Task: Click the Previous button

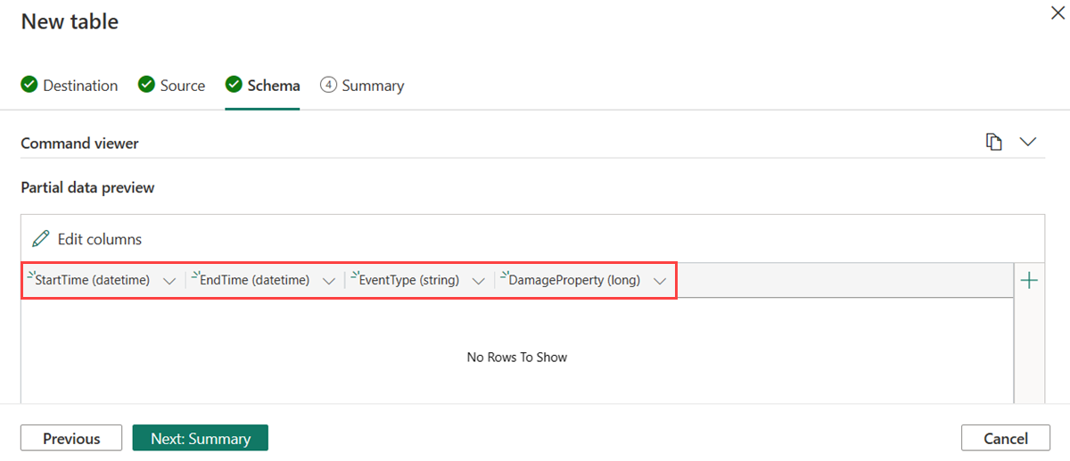Action: [x=71, y=438]
